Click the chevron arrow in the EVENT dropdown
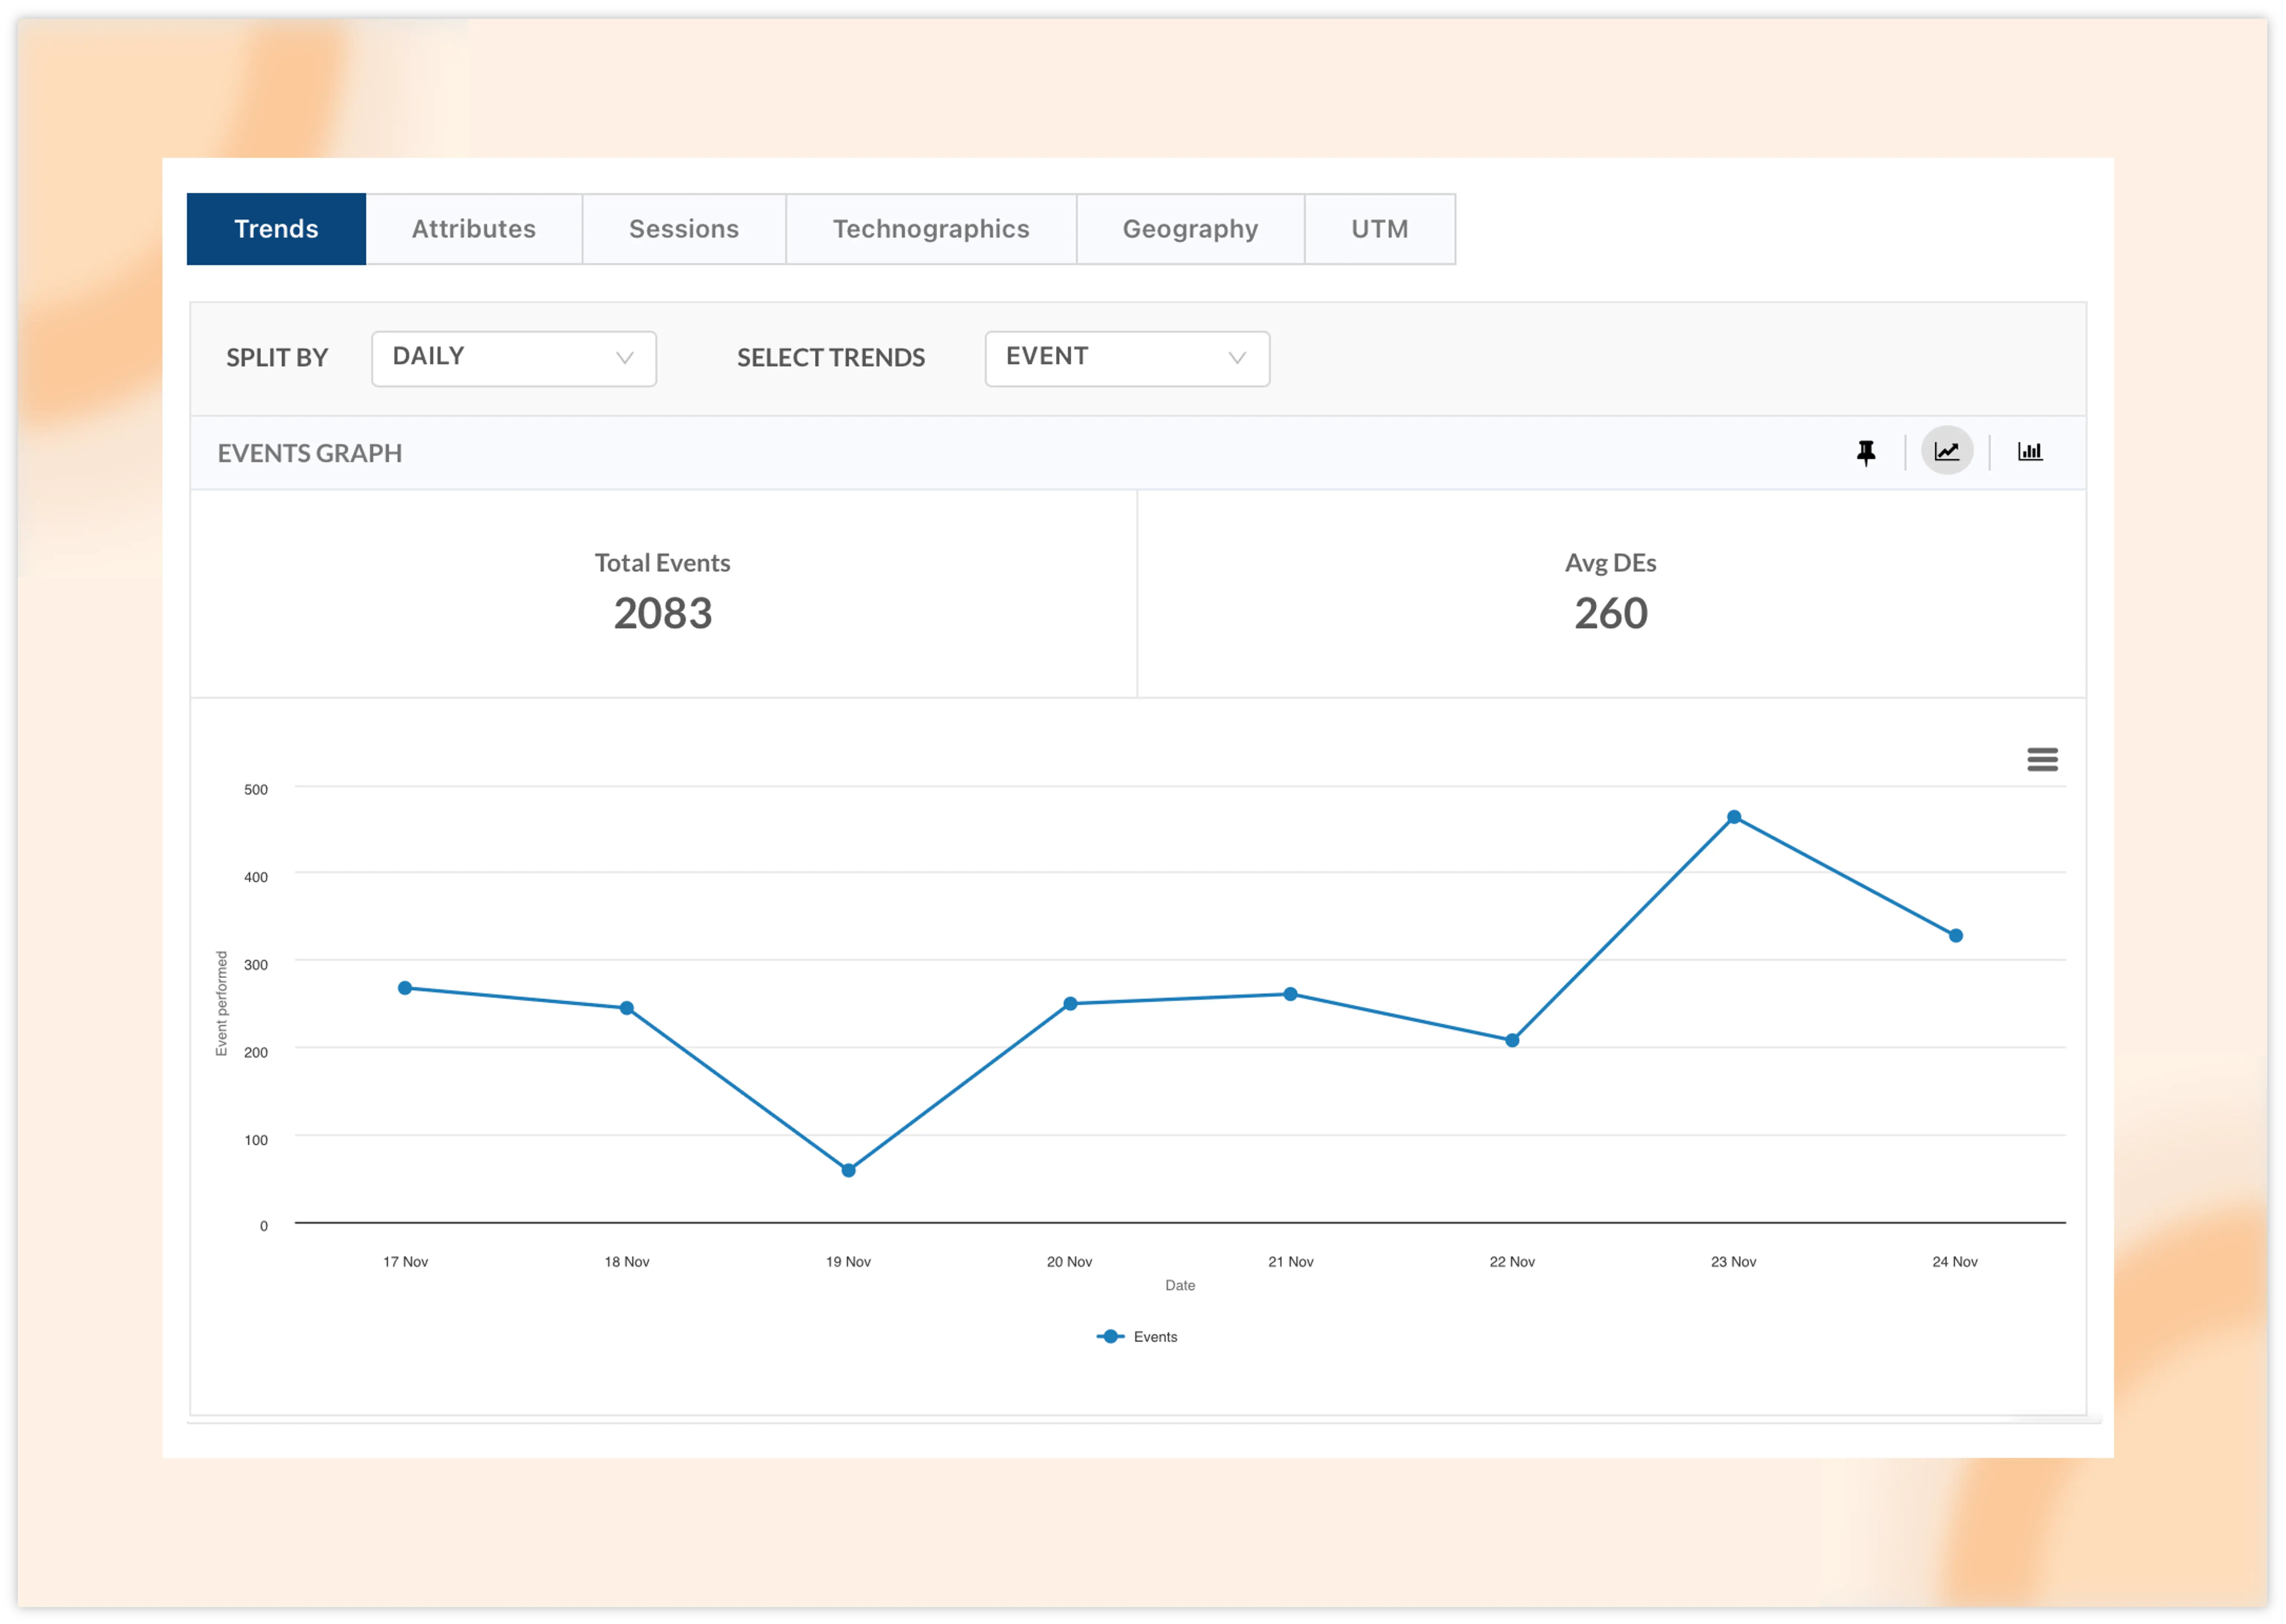Screen dimensions: 2286x1624 point(1237,358)
